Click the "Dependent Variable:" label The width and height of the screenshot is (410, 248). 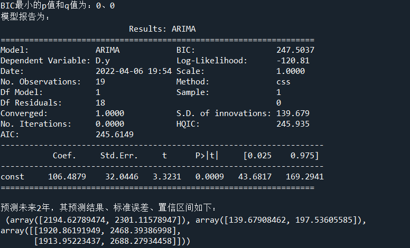[x=45, y=61]
